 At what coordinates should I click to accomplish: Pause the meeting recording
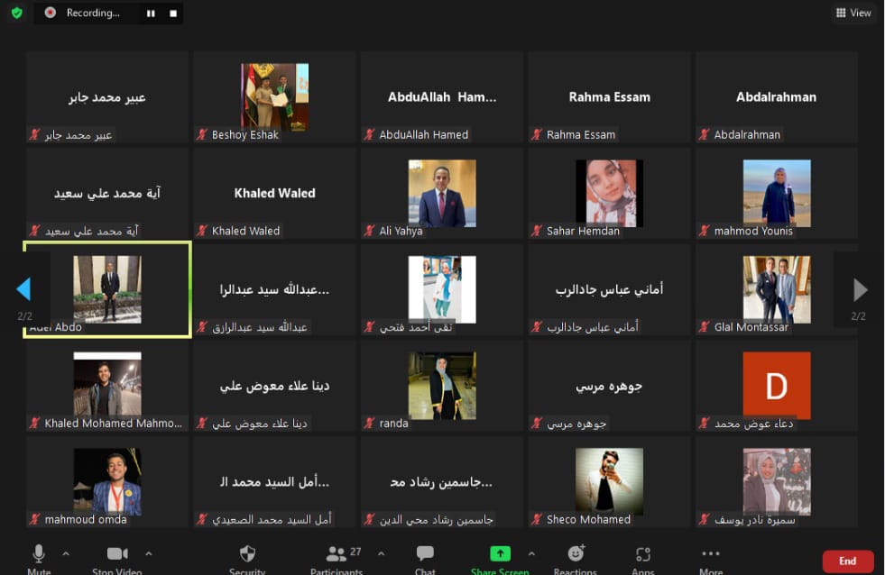(151, 14)
